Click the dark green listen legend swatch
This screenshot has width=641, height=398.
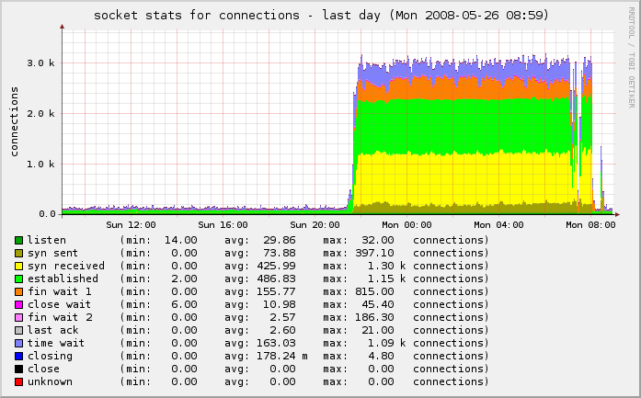pos(18,240)
